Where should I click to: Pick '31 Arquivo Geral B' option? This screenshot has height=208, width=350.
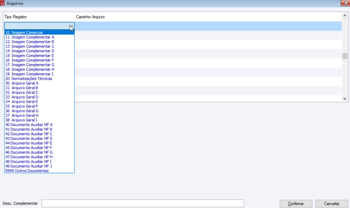(39, 88)
